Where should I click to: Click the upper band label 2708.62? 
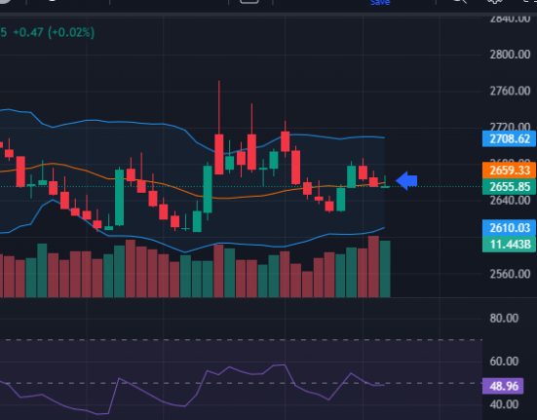[x=509, y=139]
